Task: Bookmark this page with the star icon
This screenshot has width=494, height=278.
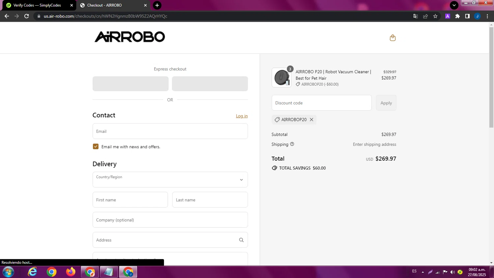Action: [x=435, y=16]
